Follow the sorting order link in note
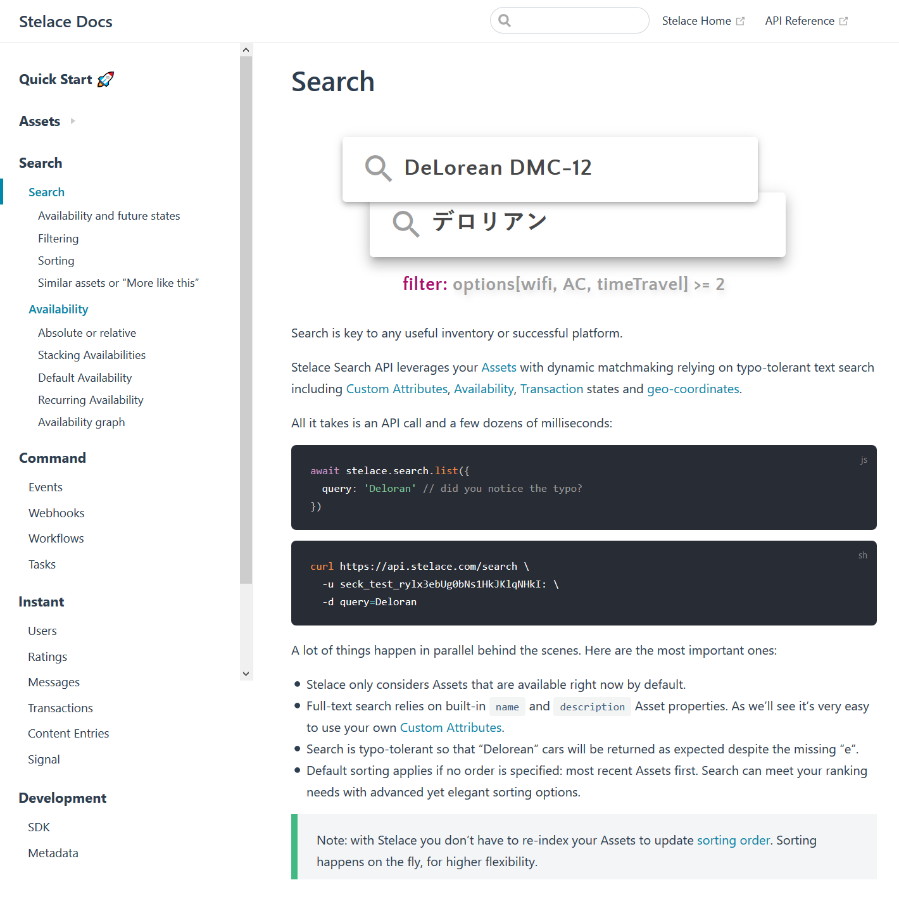899x899 pixels. pos(733,840)
